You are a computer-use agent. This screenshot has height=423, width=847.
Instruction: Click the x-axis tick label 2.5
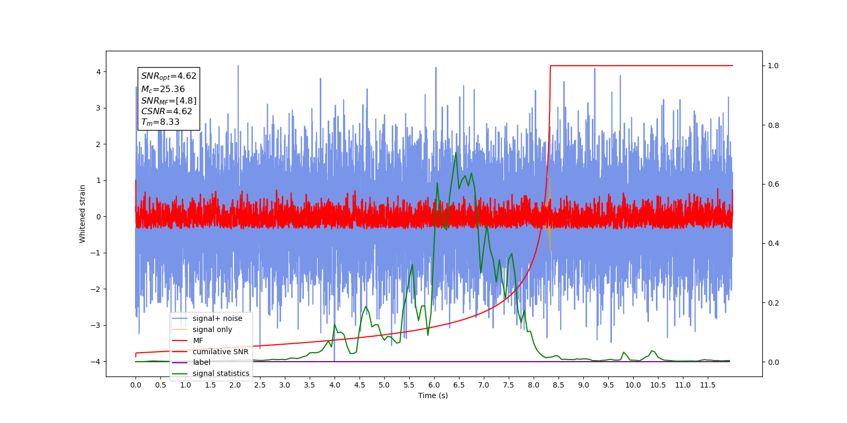[x=260, y=385]
